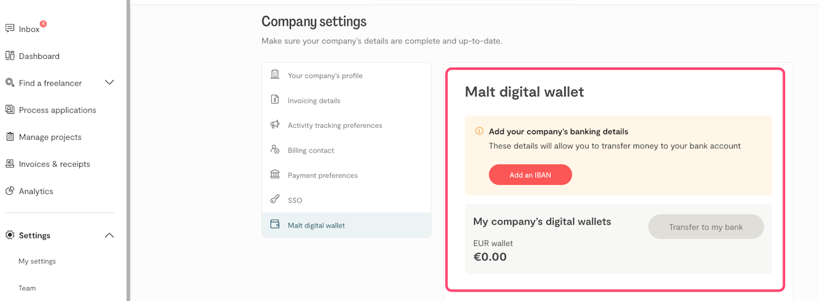The width and height of the screenshot is (819, 301).
Task: Open the Inbox envelope icon
Action: (10, 29)
